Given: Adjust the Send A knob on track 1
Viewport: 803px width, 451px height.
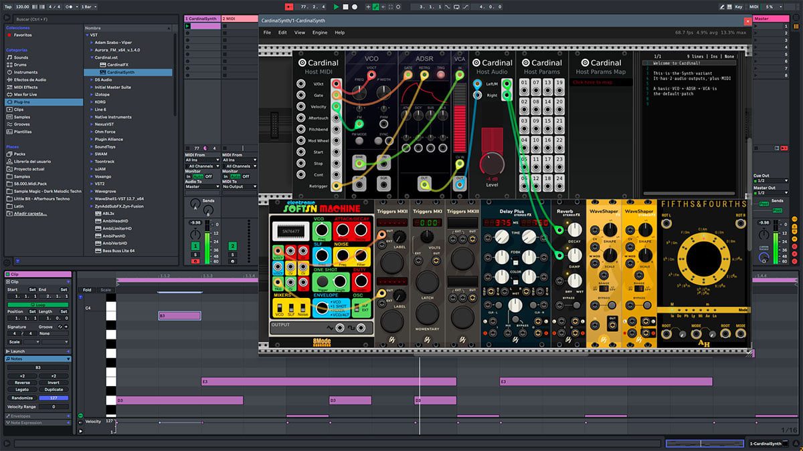Looking at the screenshot, I should [194, 204].
